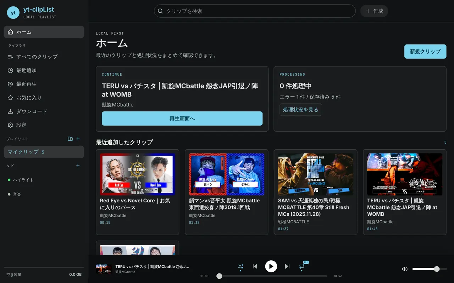Open TERU vs パチスタ card thumbnail
This screenshot has height=283, width=454.
point(405,174)
